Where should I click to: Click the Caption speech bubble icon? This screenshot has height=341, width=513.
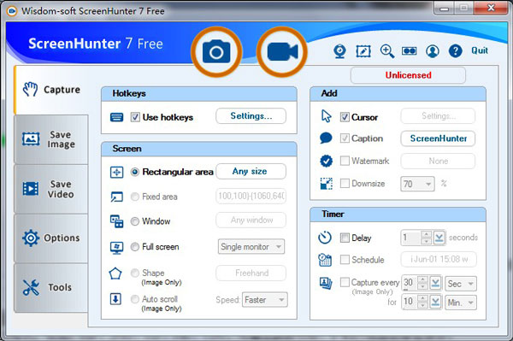point(326,138)
